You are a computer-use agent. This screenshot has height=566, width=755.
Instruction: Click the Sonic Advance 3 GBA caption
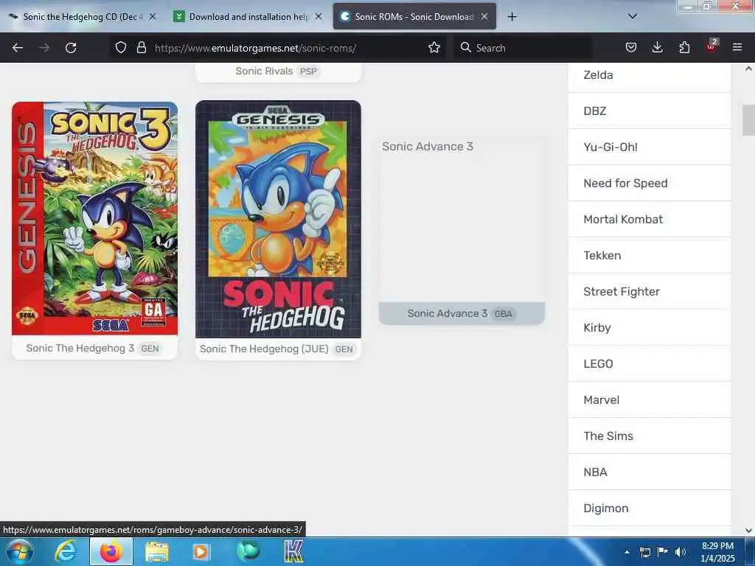coord(462,314)
